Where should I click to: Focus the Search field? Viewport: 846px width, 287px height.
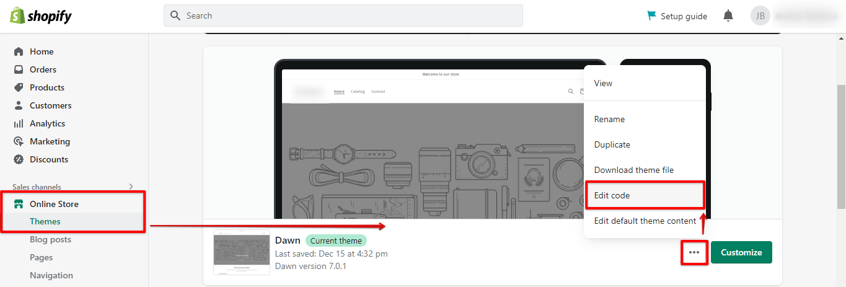pyautogui.click(x=343, y=15)
